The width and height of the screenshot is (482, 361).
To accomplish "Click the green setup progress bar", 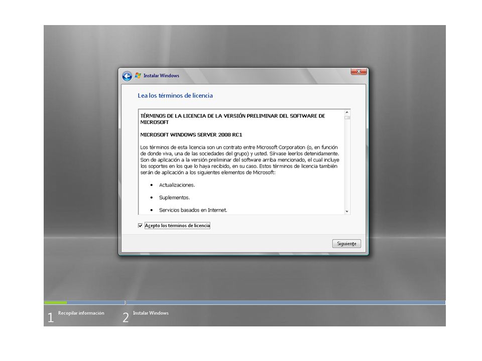I will [x=56, y=303].
